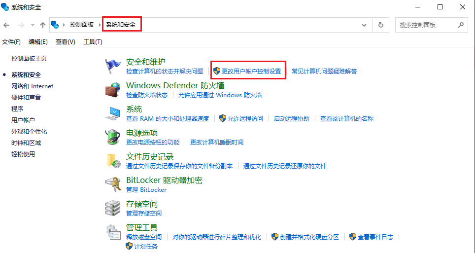Refresh the control panel view
The width and height of the screenshot is (475, 253).
point(381,25)
